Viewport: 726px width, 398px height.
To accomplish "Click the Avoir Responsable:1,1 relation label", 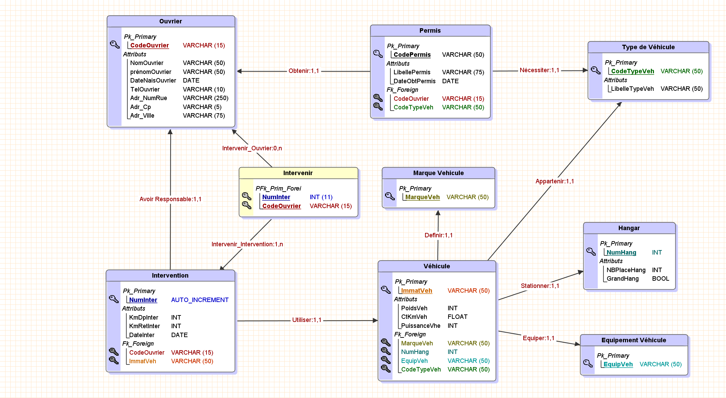I will click(x=170, y=199).
